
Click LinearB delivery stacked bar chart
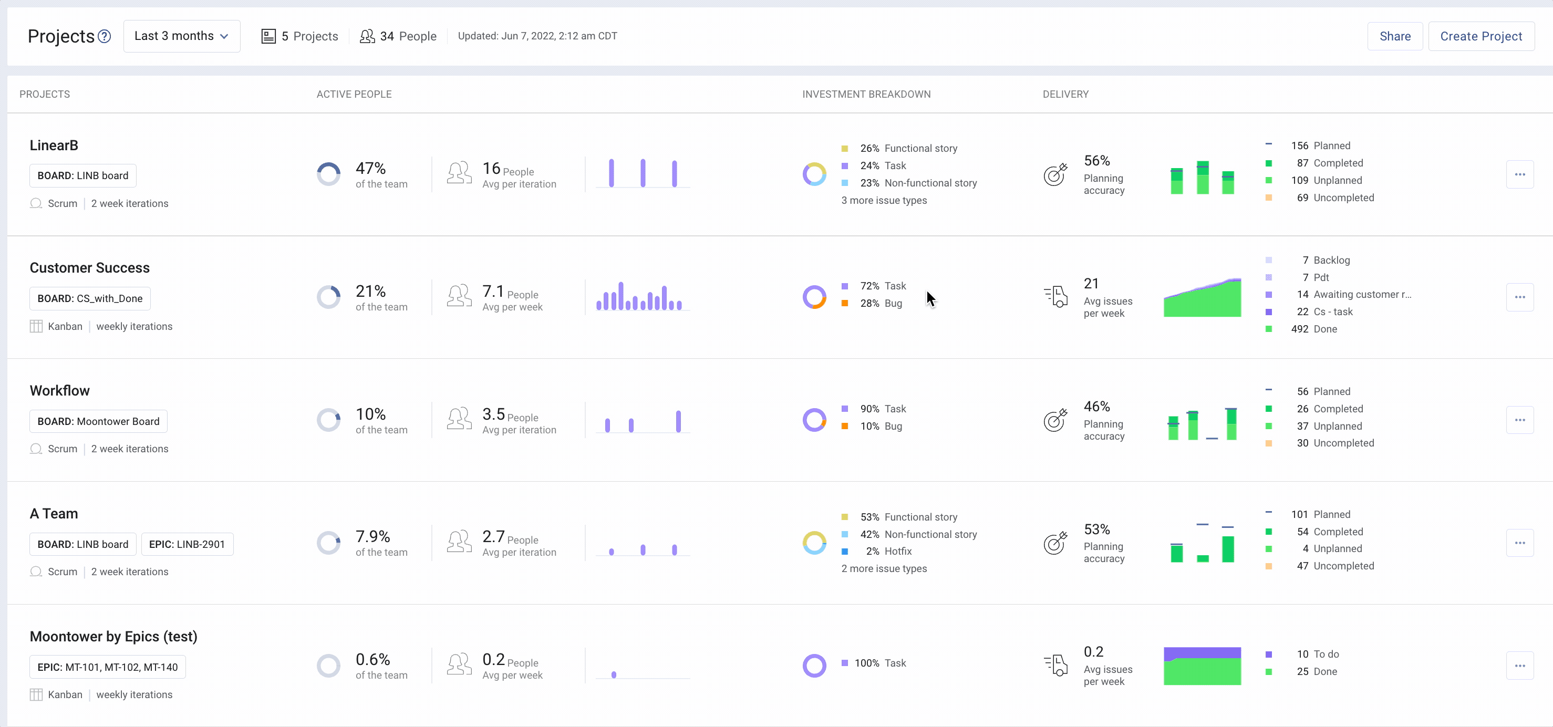click(x=1202, y=177)
